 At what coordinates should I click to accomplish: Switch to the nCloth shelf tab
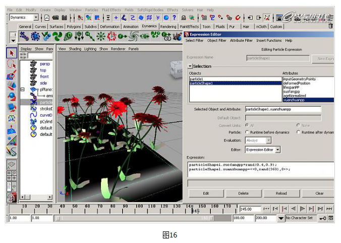(x=261, y=27)
